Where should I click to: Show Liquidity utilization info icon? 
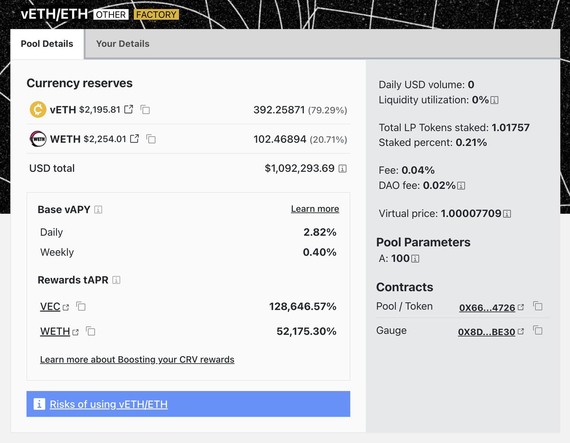(x=494, y=100)
